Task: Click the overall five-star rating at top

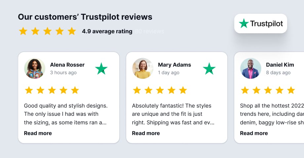Action: coord(47,31)
